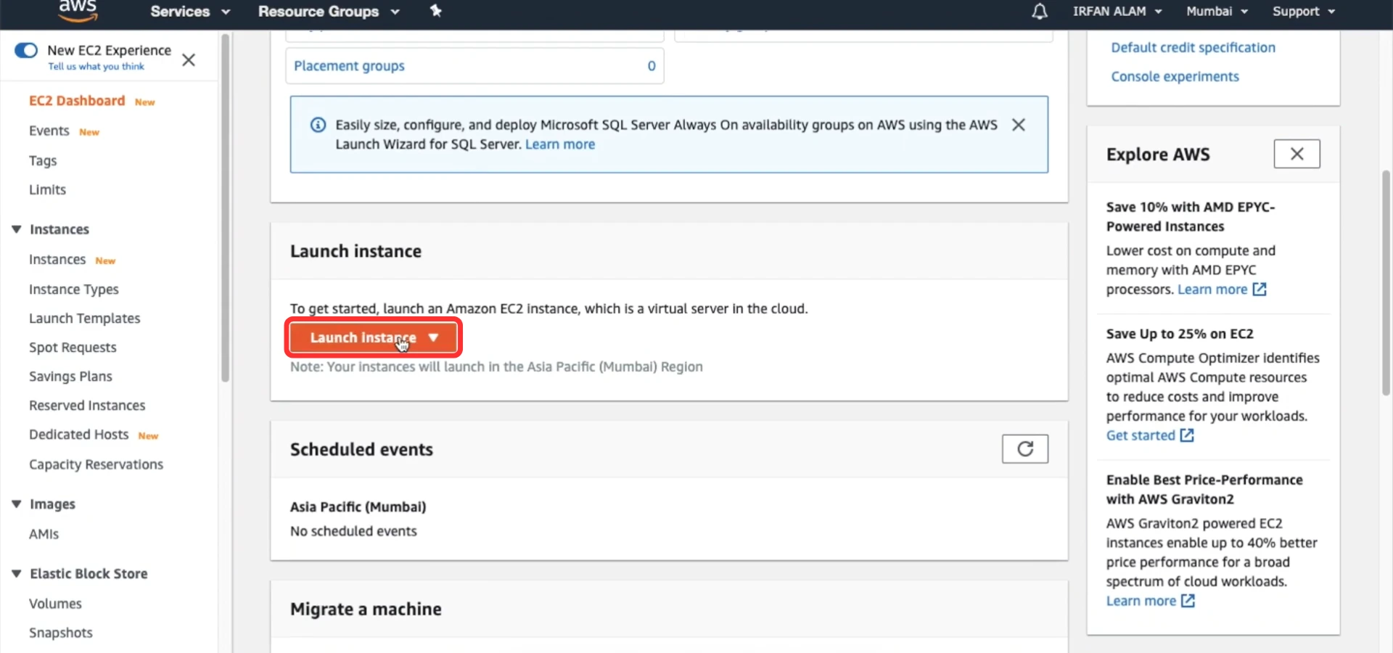Refresh the Scheduled events panel
This screenshot has height=653, width=1393.
tap(1025, 449)
